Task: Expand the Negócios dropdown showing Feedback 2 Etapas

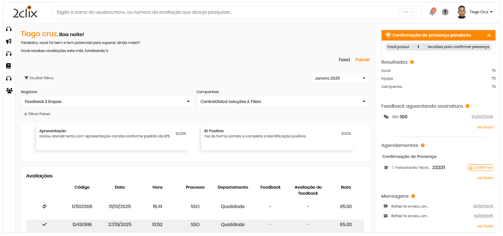Action: pos(107,102)
